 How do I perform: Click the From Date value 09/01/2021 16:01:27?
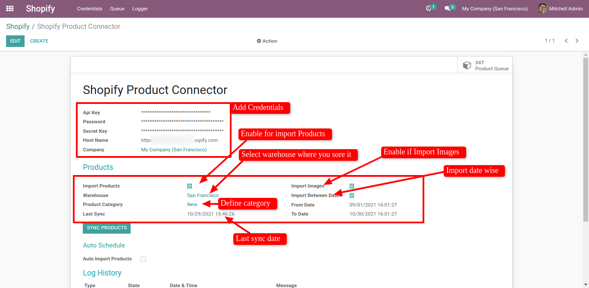[373, 205]
